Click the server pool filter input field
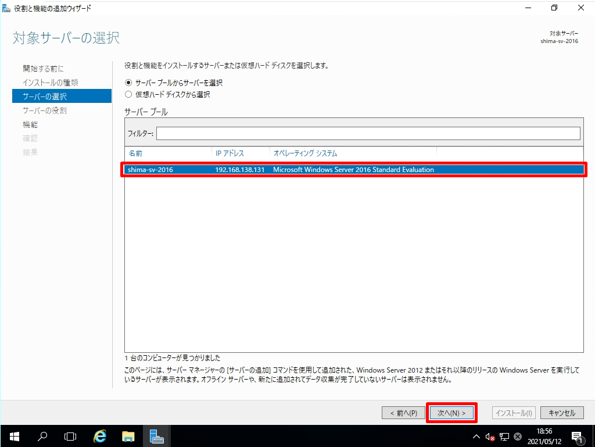 (x=368, y=133)
